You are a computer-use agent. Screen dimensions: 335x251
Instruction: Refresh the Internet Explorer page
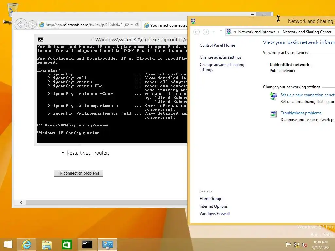137,25
